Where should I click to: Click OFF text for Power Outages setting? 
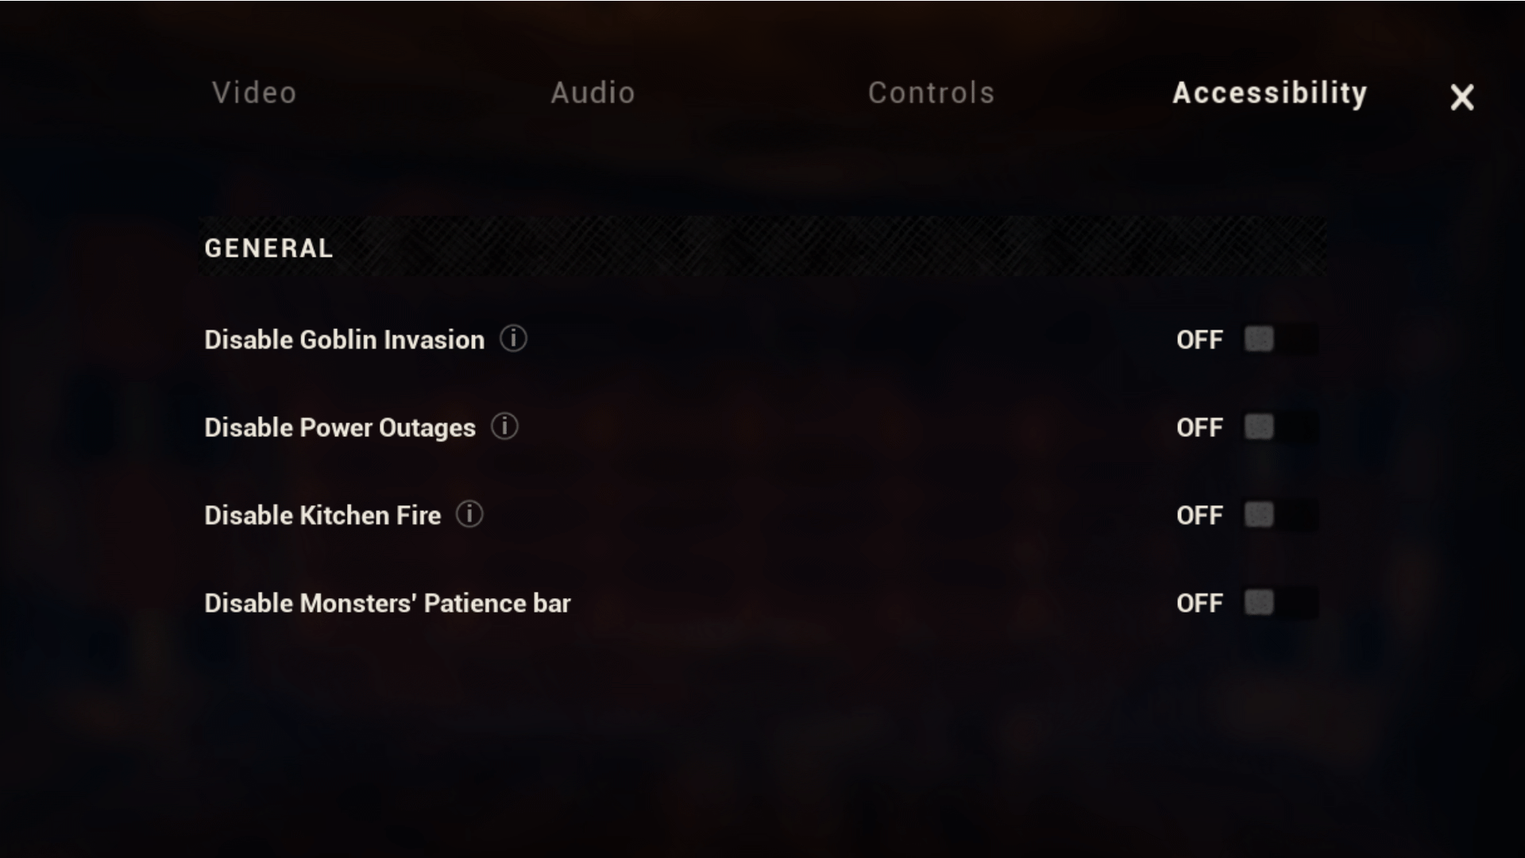point(1199,428)
